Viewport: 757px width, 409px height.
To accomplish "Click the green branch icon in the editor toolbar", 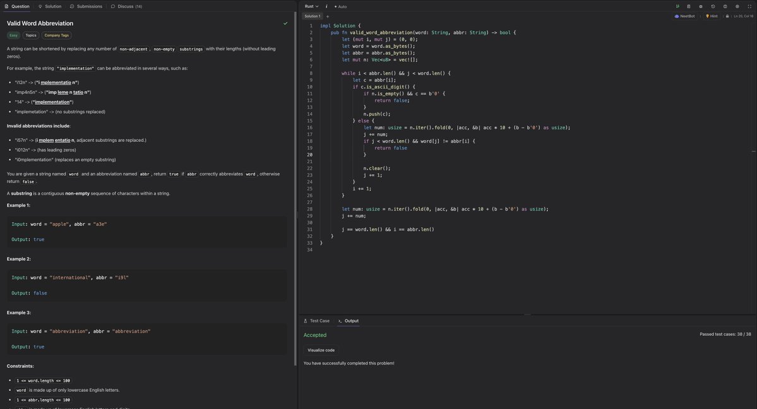I will 677,6.
